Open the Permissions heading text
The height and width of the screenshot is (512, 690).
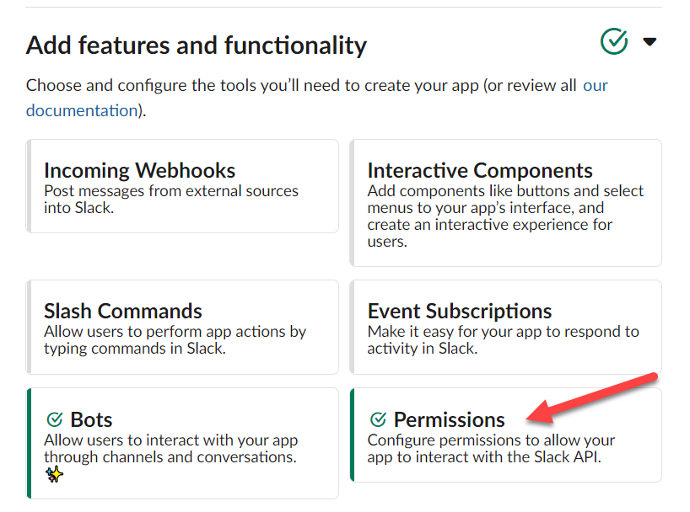click(x=449, y=419)
